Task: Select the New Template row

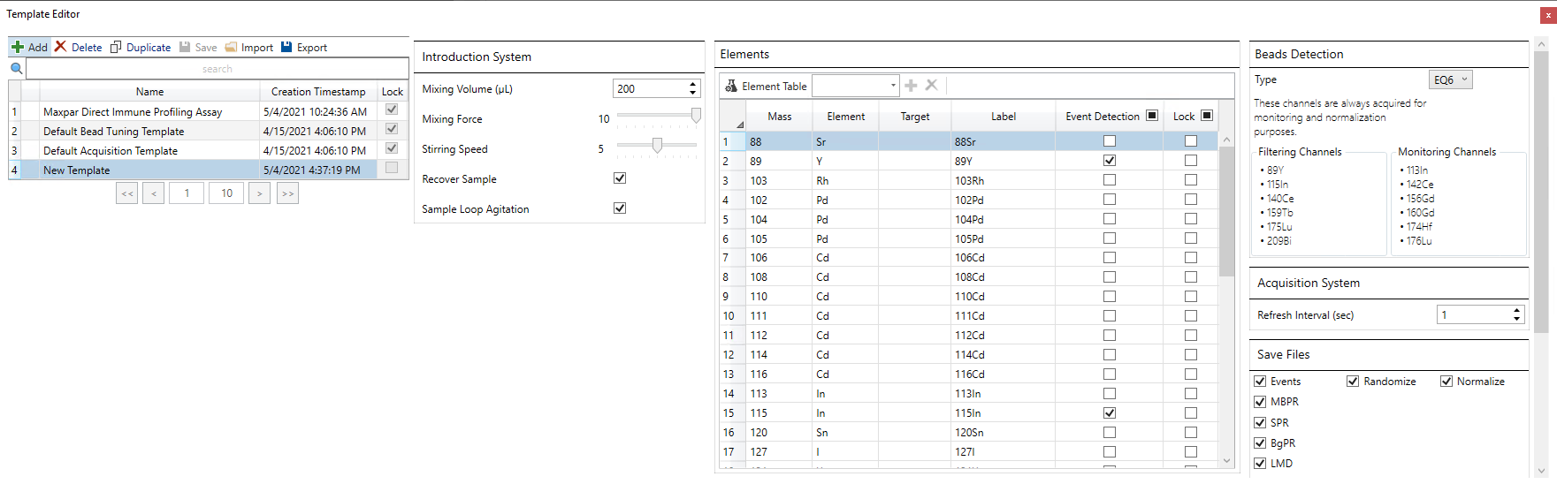Action: pos(208,170)
